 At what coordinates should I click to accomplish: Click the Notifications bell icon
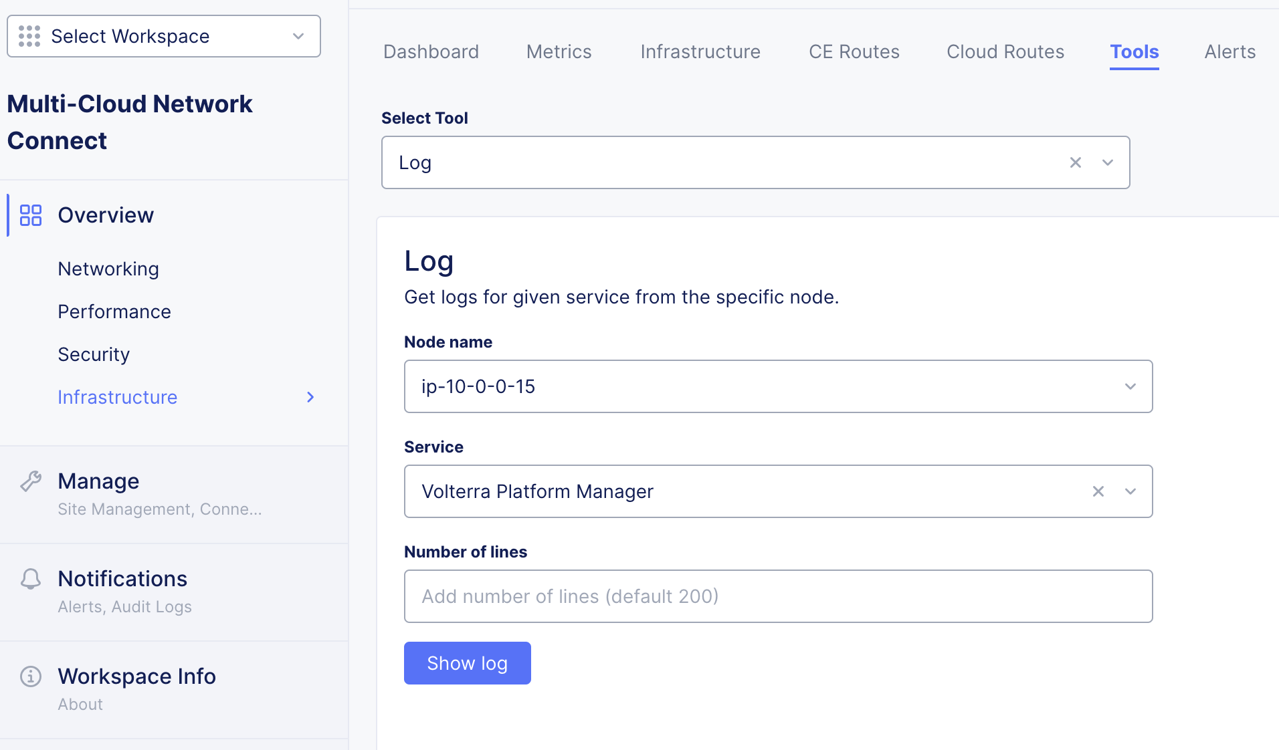tap(31, 579)
